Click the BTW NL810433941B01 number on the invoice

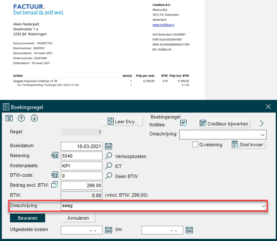(167, 40)
